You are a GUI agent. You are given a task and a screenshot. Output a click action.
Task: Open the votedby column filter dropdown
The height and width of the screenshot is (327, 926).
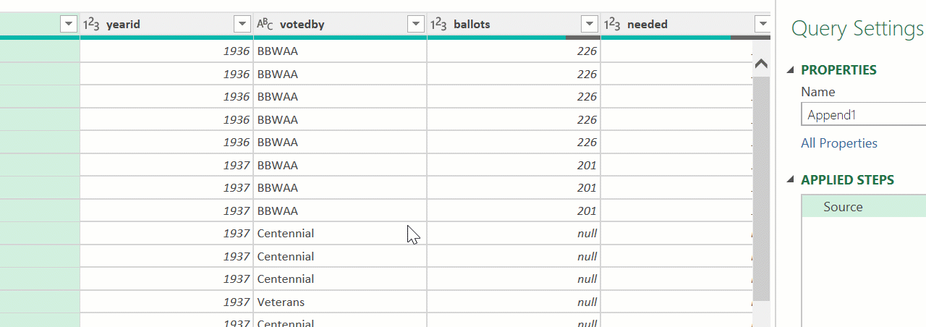(x=416, y=25)
